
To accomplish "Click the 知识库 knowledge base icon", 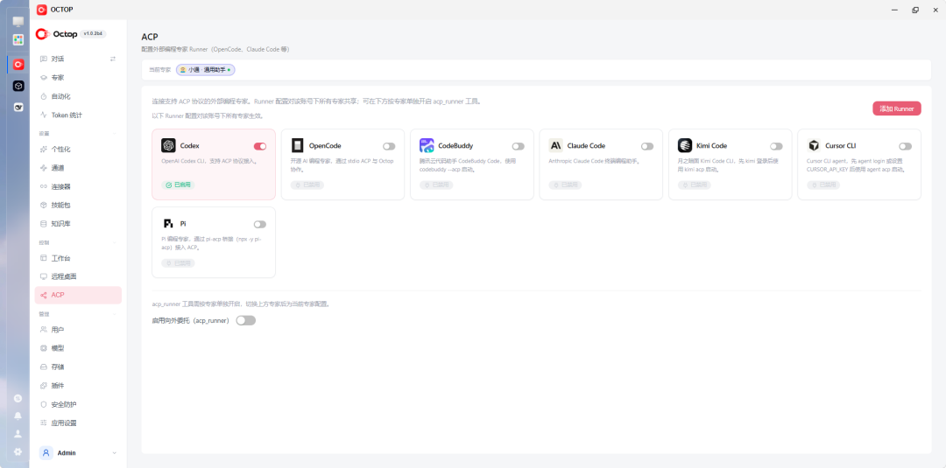I will (44, 224).
